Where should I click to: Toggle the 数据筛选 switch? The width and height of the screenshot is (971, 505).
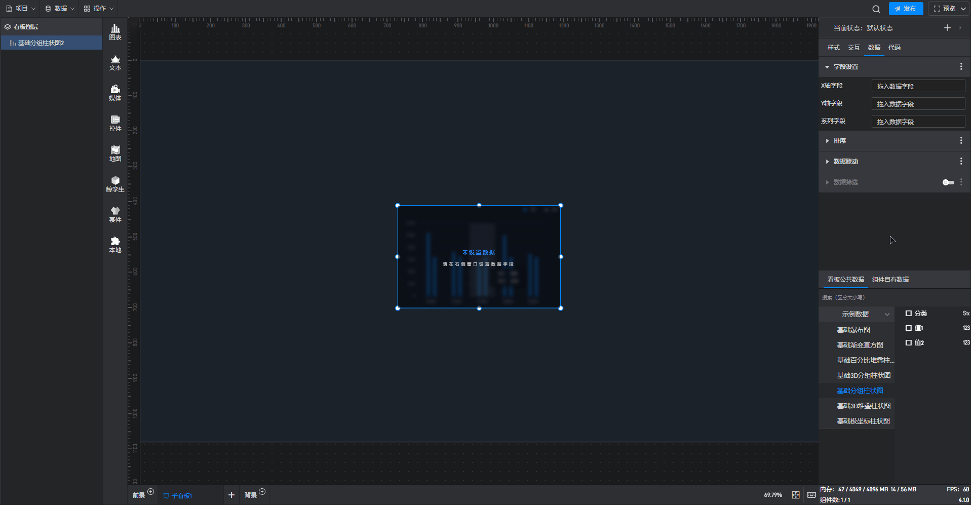948,182
